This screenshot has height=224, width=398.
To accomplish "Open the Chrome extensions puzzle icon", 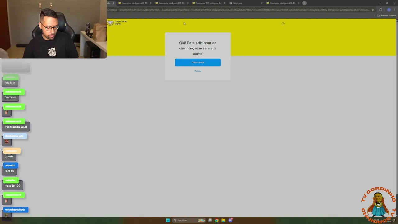I will (381, 10).
